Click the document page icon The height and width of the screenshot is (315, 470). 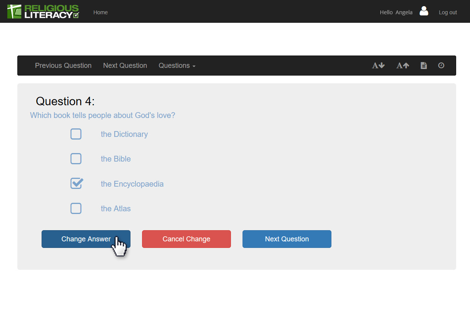[x=423, y=66]
